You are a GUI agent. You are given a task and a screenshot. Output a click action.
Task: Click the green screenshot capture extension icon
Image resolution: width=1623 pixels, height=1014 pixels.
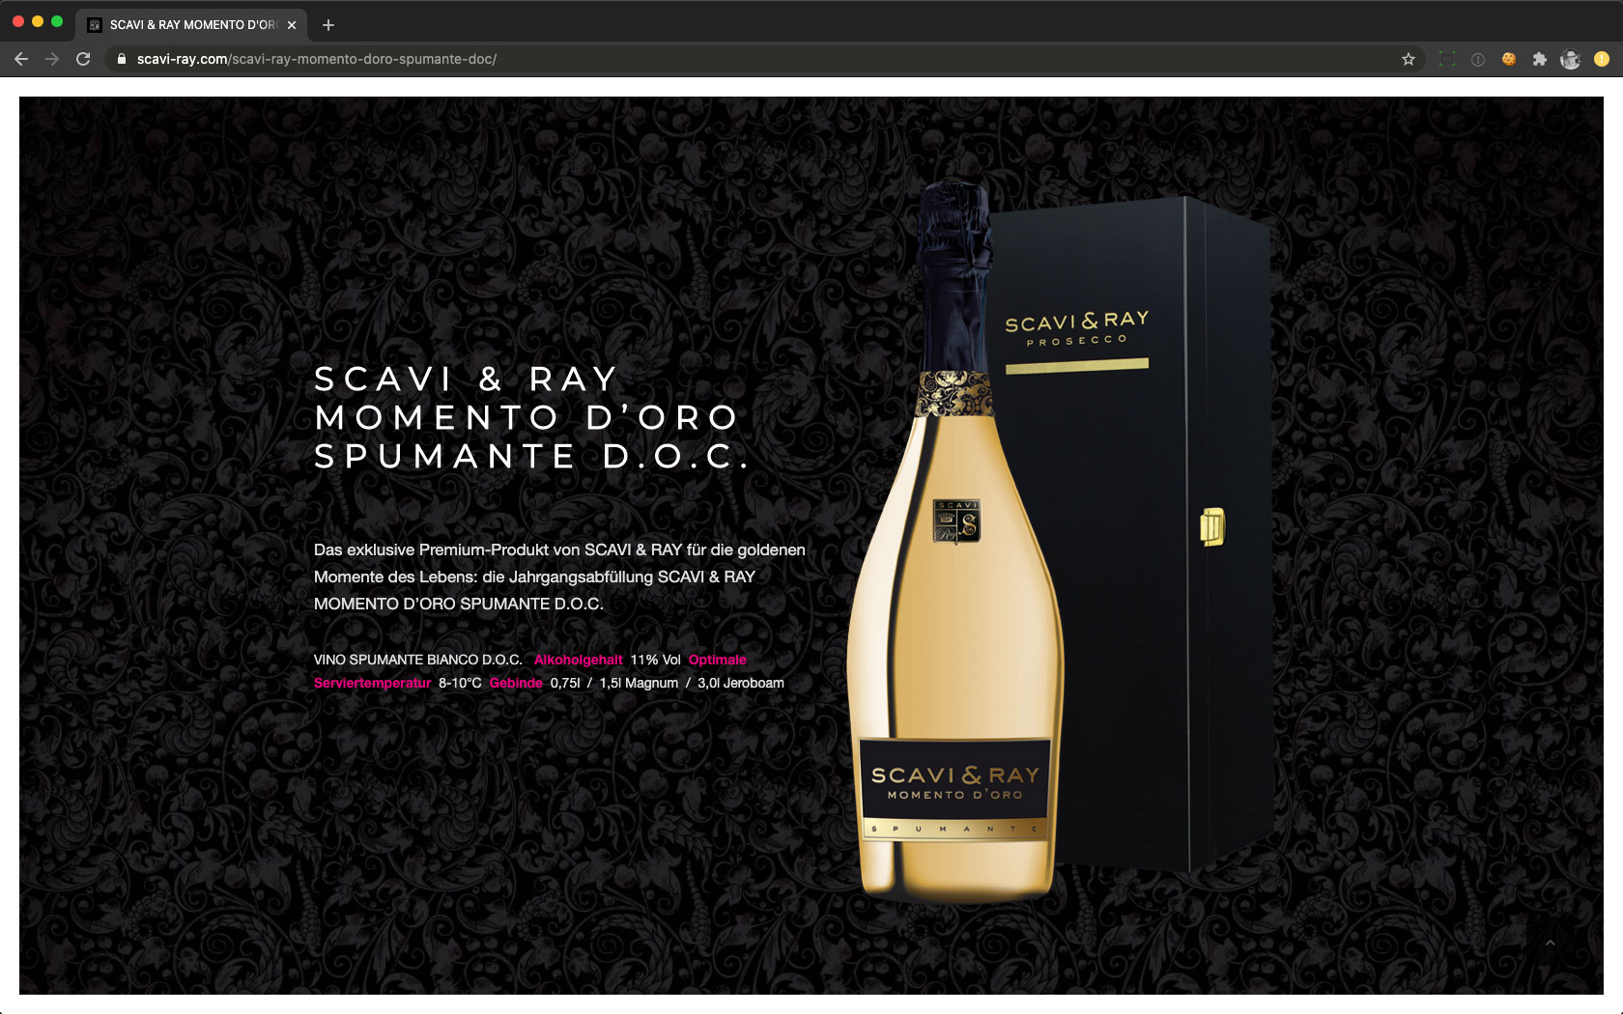pos(1447,59)
